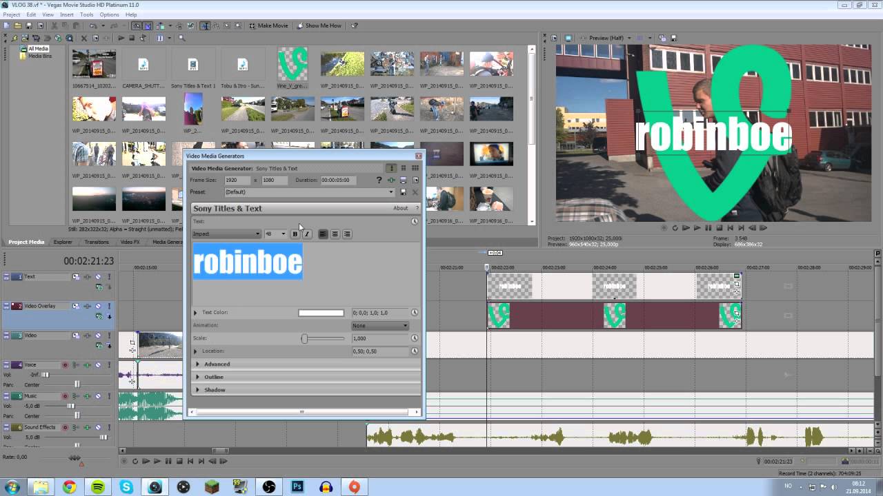This screenshot has height=496, width=883.
Task: Click the New project toolbar icon
Action: [x=6, y=25]
